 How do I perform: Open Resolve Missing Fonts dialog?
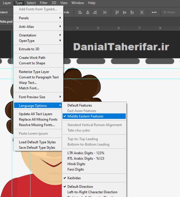coord(38,125)
